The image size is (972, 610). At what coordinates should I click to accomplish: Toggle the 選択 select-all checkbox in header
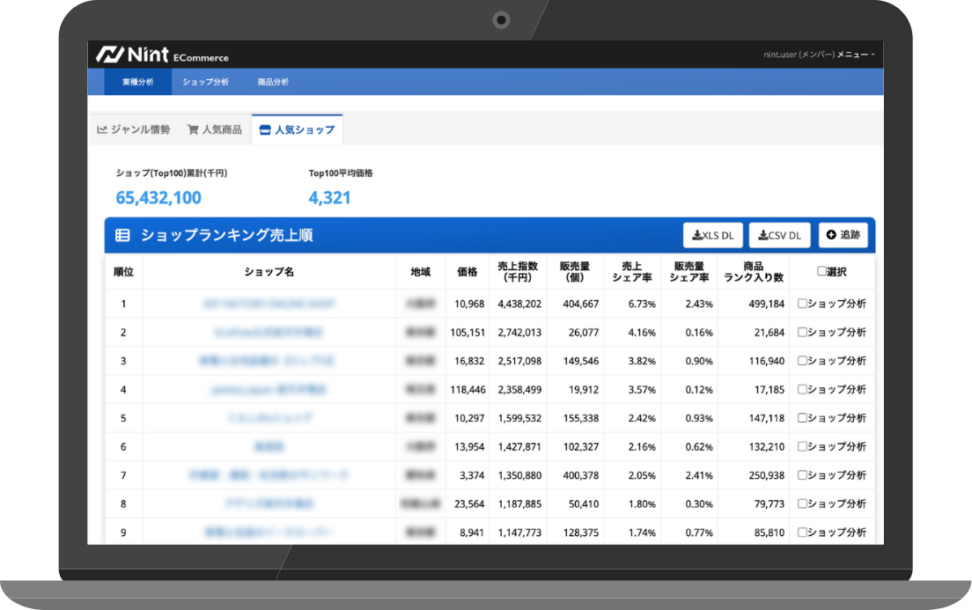point(821,272)
